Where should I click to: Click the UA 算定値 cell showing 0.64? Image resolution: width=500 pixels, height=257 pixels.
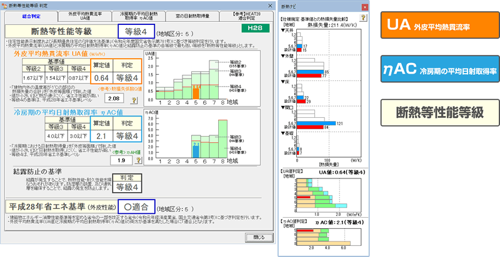pos(102,77)
